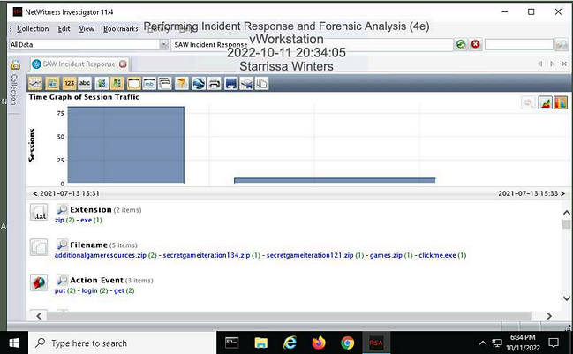Open the Edit menu
Screen dimensions: 573x354
(64, 28)
